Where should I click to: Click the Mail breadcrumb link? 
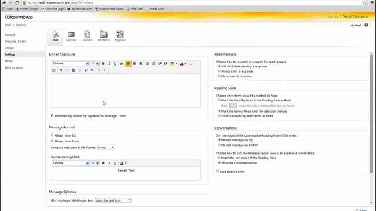8,25
